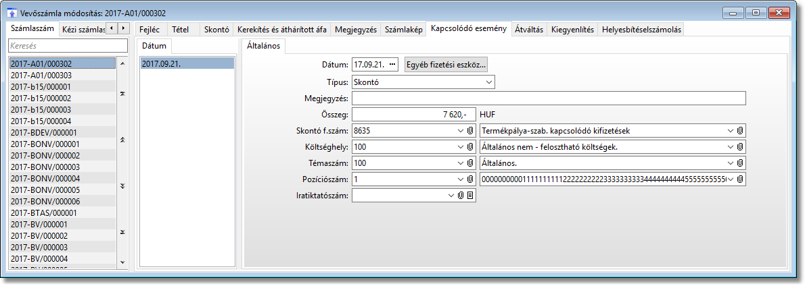Expand Költséghely 100 dropdown arrow
The height and width of the screenshot is (286, 805).
point(461,147)
